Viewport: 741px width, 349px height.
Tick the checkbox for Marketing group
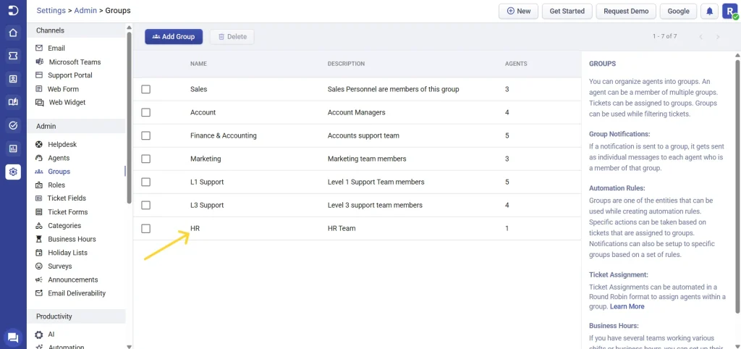click(146, 159)
